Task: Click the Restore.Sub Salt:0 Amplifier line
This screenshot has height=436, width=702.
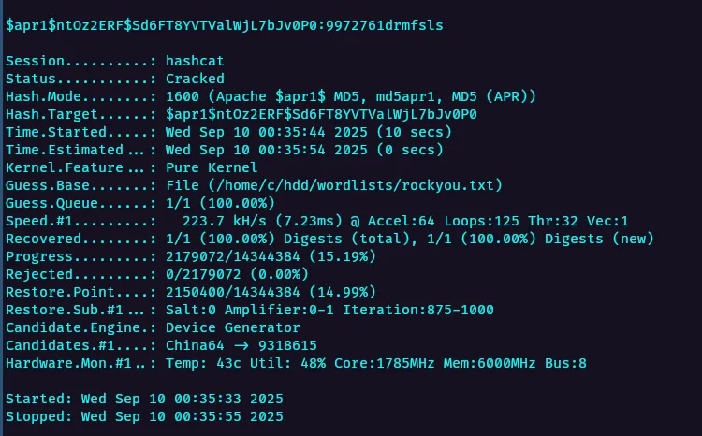Action: (x=329, y=310)
